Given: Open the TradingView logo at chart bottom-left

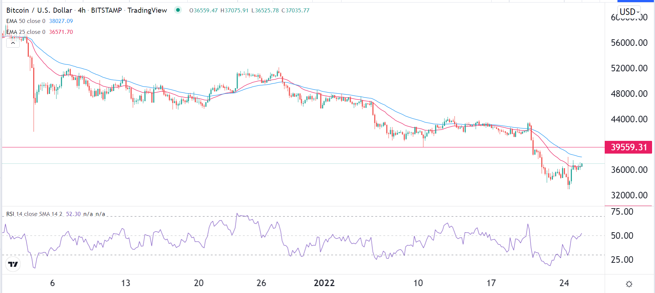Looking at the screenshot, I should coord(13,264).
